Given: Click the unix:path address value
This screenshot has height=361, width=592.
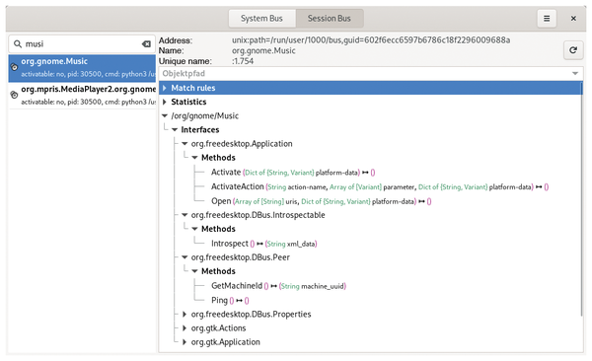Looking at the screenshot, I should point(371,40).
